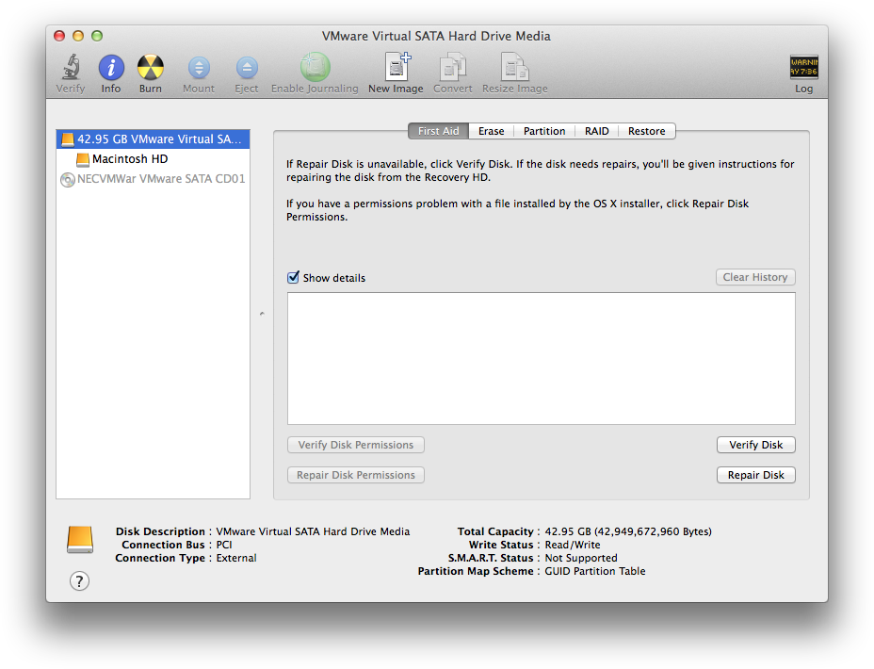Click the Burn radiation icon

pos(151,68)
